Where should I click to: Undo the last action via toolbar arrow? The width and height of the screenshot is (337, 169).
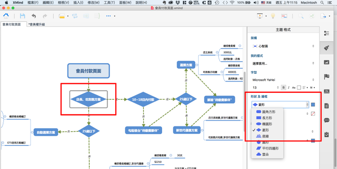tap(34, 16)
